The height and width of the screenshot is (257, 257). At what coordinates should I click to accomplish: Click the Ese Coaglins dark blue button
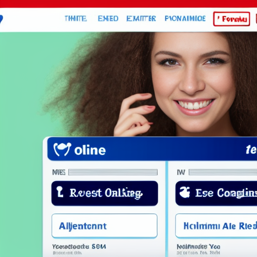216,193
